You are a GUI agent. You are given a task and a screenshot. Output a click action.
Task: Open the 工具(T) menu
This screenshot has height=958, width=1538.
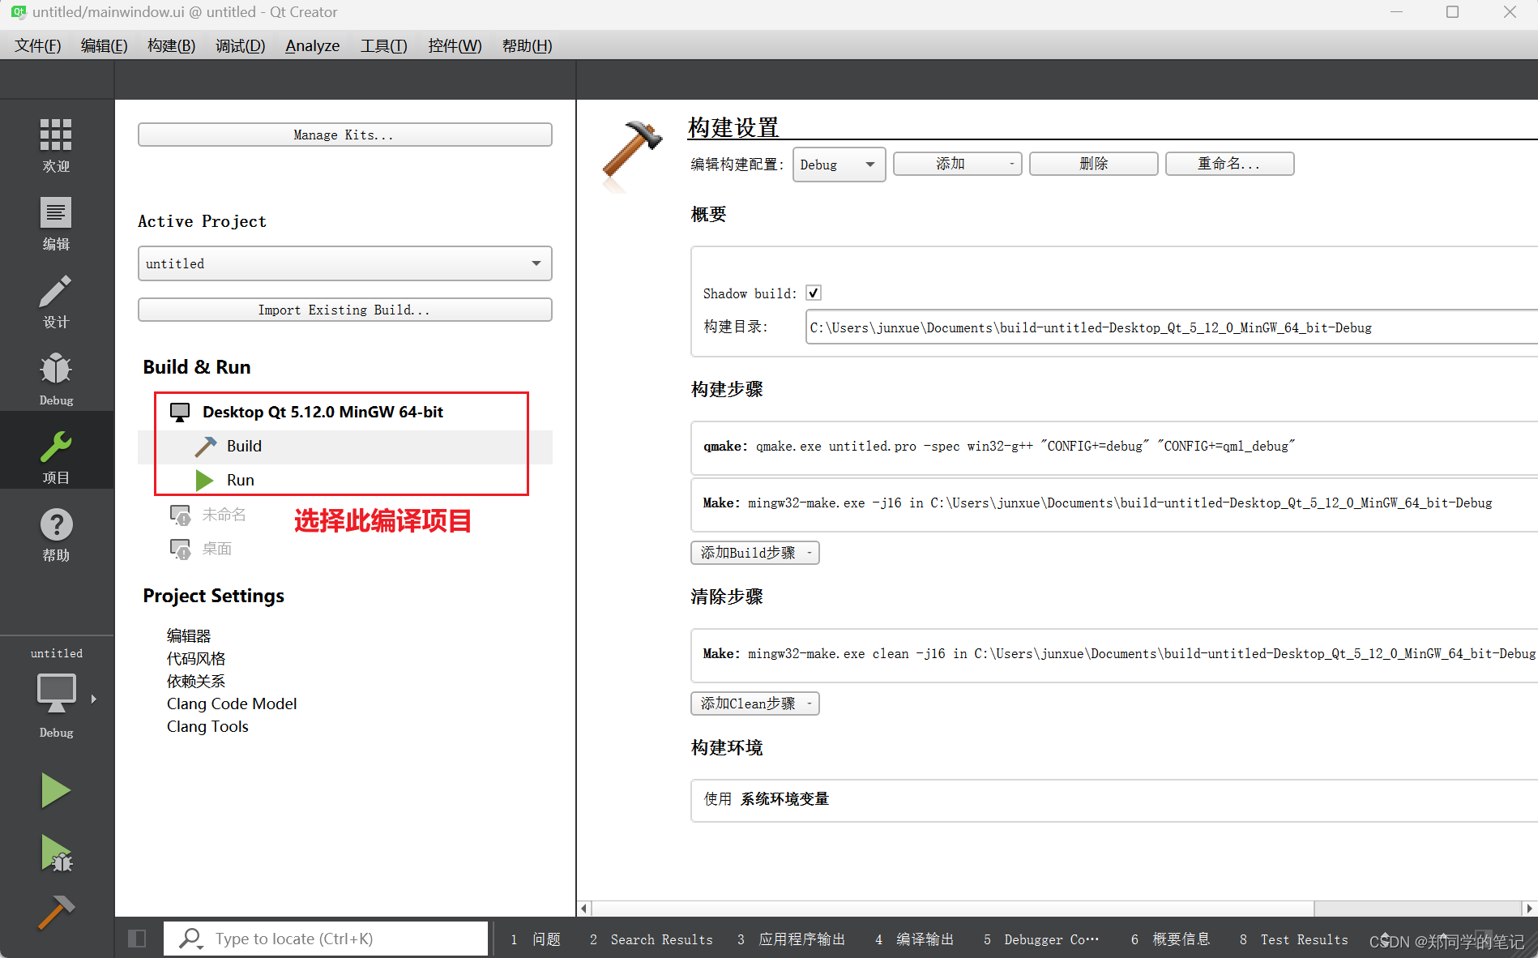point(383,45)
